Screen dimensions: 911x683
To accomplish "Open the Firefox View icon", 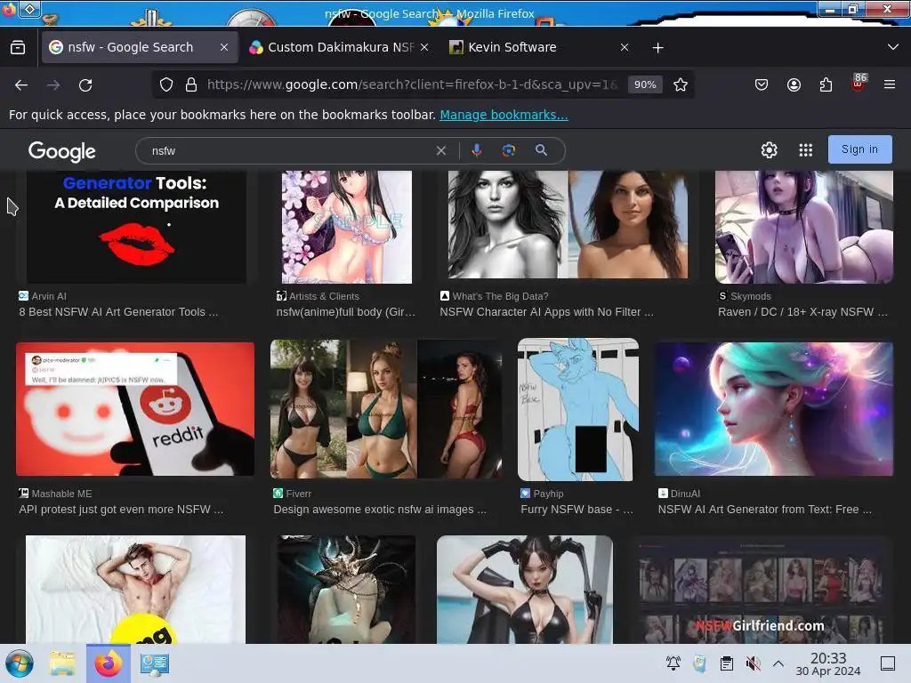I will tap(18, 47).
